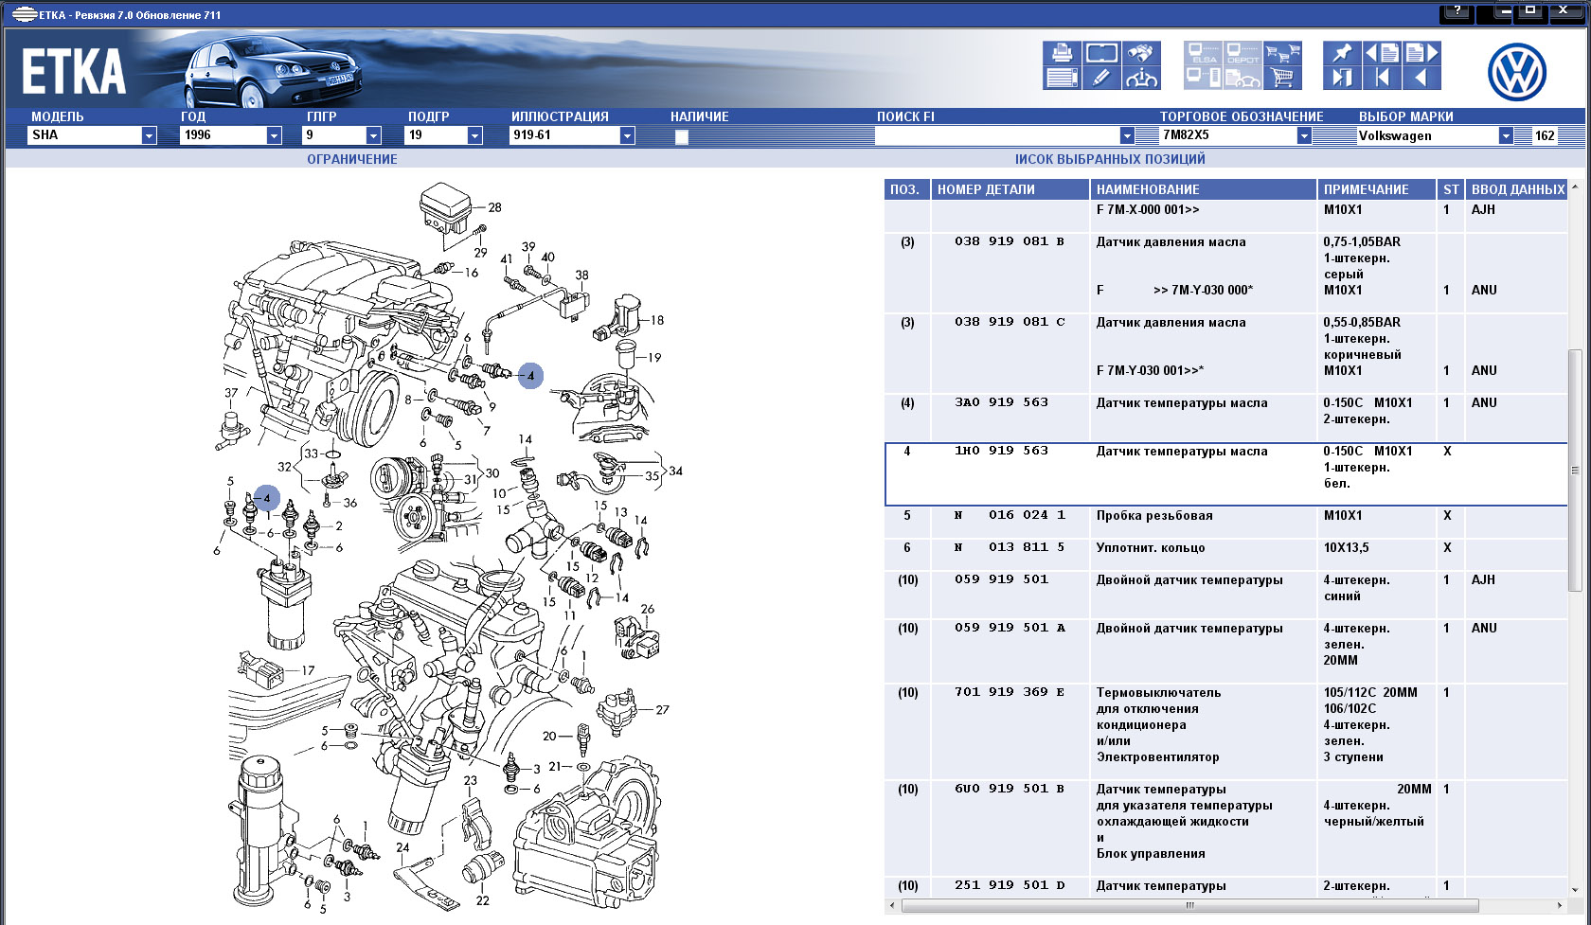The image size is (1591, 925).
Task: Click the parts list scroll-up arrow
Action: pos(1575,187)
